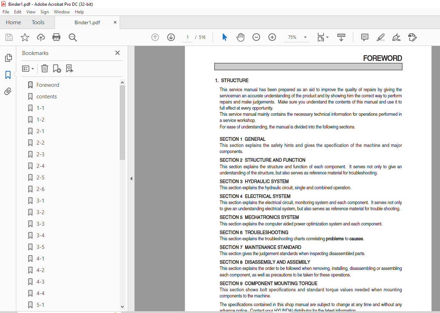Select the Highlight text tool

click(x=380, y=37)
